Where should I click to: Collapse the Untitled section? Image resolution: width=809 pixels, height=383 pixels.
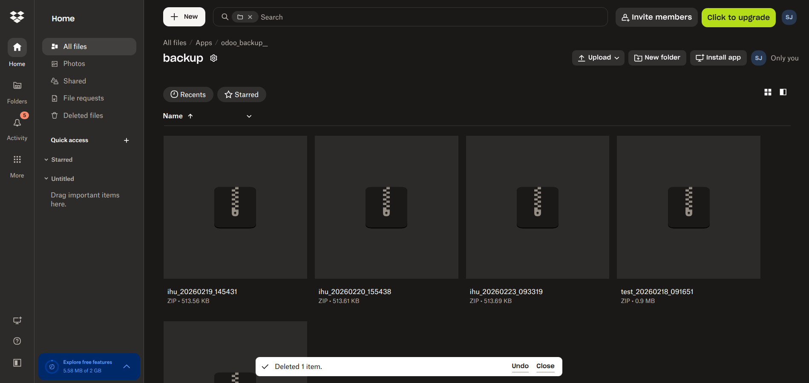46,179
